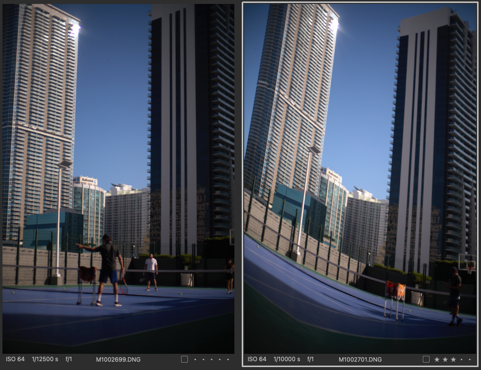
Task: Click the second star of M1002701.DNG
Action: tap(445, 359)
